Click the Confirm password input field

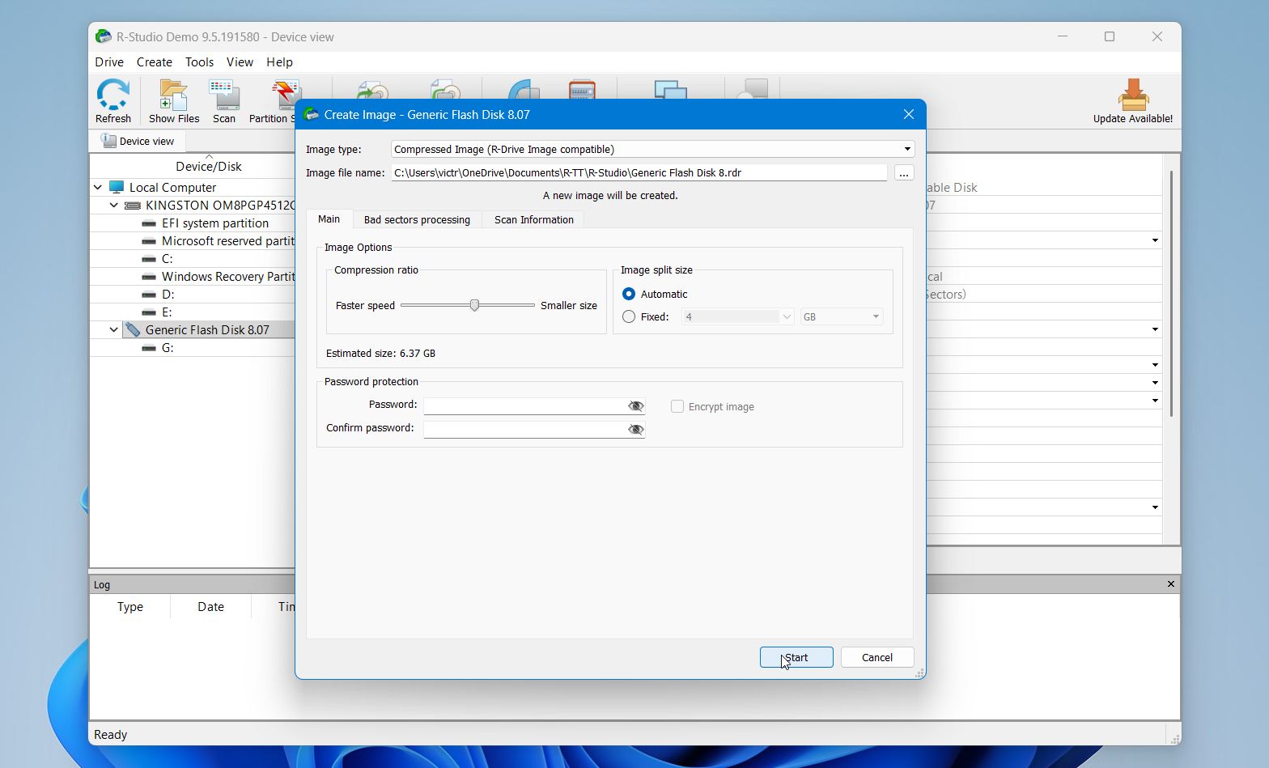point(526,429)
